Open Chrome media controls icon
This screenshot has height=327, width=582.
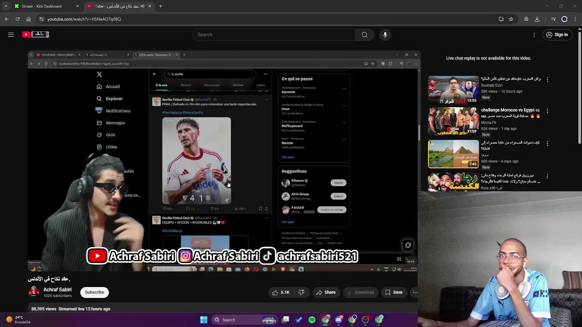coord(553,19)
